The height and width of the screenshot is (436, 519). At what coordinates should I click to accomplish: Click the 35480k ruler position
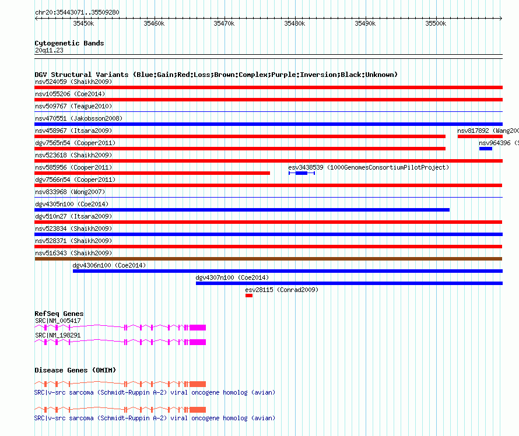tap(294, 23)
